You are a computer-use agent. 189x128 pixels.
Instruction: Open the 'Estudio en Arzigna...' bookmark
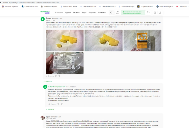pyautogui.click(x=127, y=6)
